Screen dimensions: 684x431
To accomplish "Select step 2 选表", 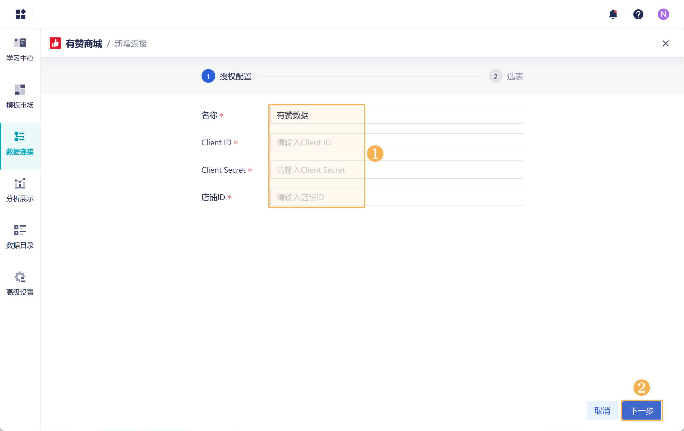I will click(x=506, y=76).
